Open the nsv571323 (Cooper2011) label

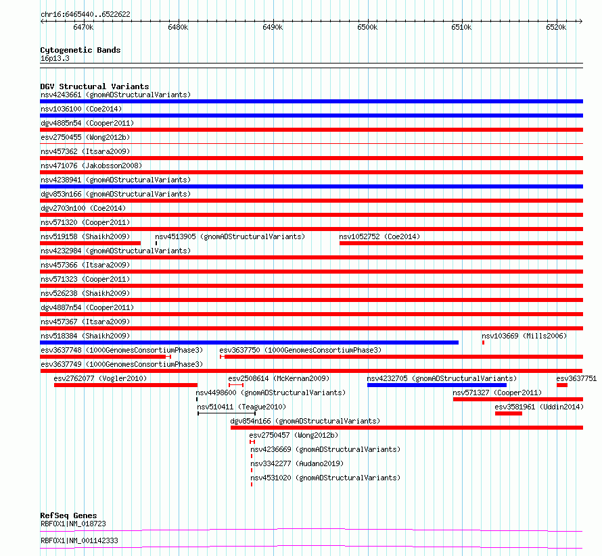pos(85,279)
